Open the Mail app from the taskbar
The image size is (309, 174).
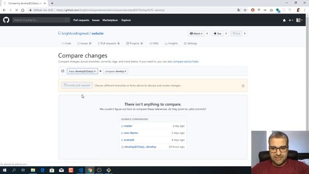(x=61, y=170)
